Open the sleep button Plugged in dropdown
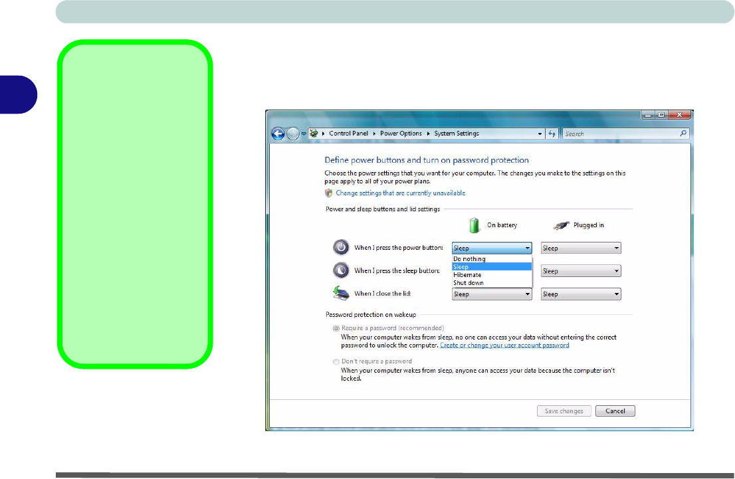735x479 pixels. (581, 271)
